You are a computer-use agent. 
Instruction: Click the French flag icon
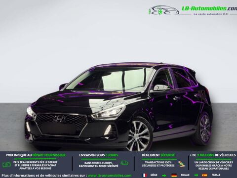[x=144, y=175]
